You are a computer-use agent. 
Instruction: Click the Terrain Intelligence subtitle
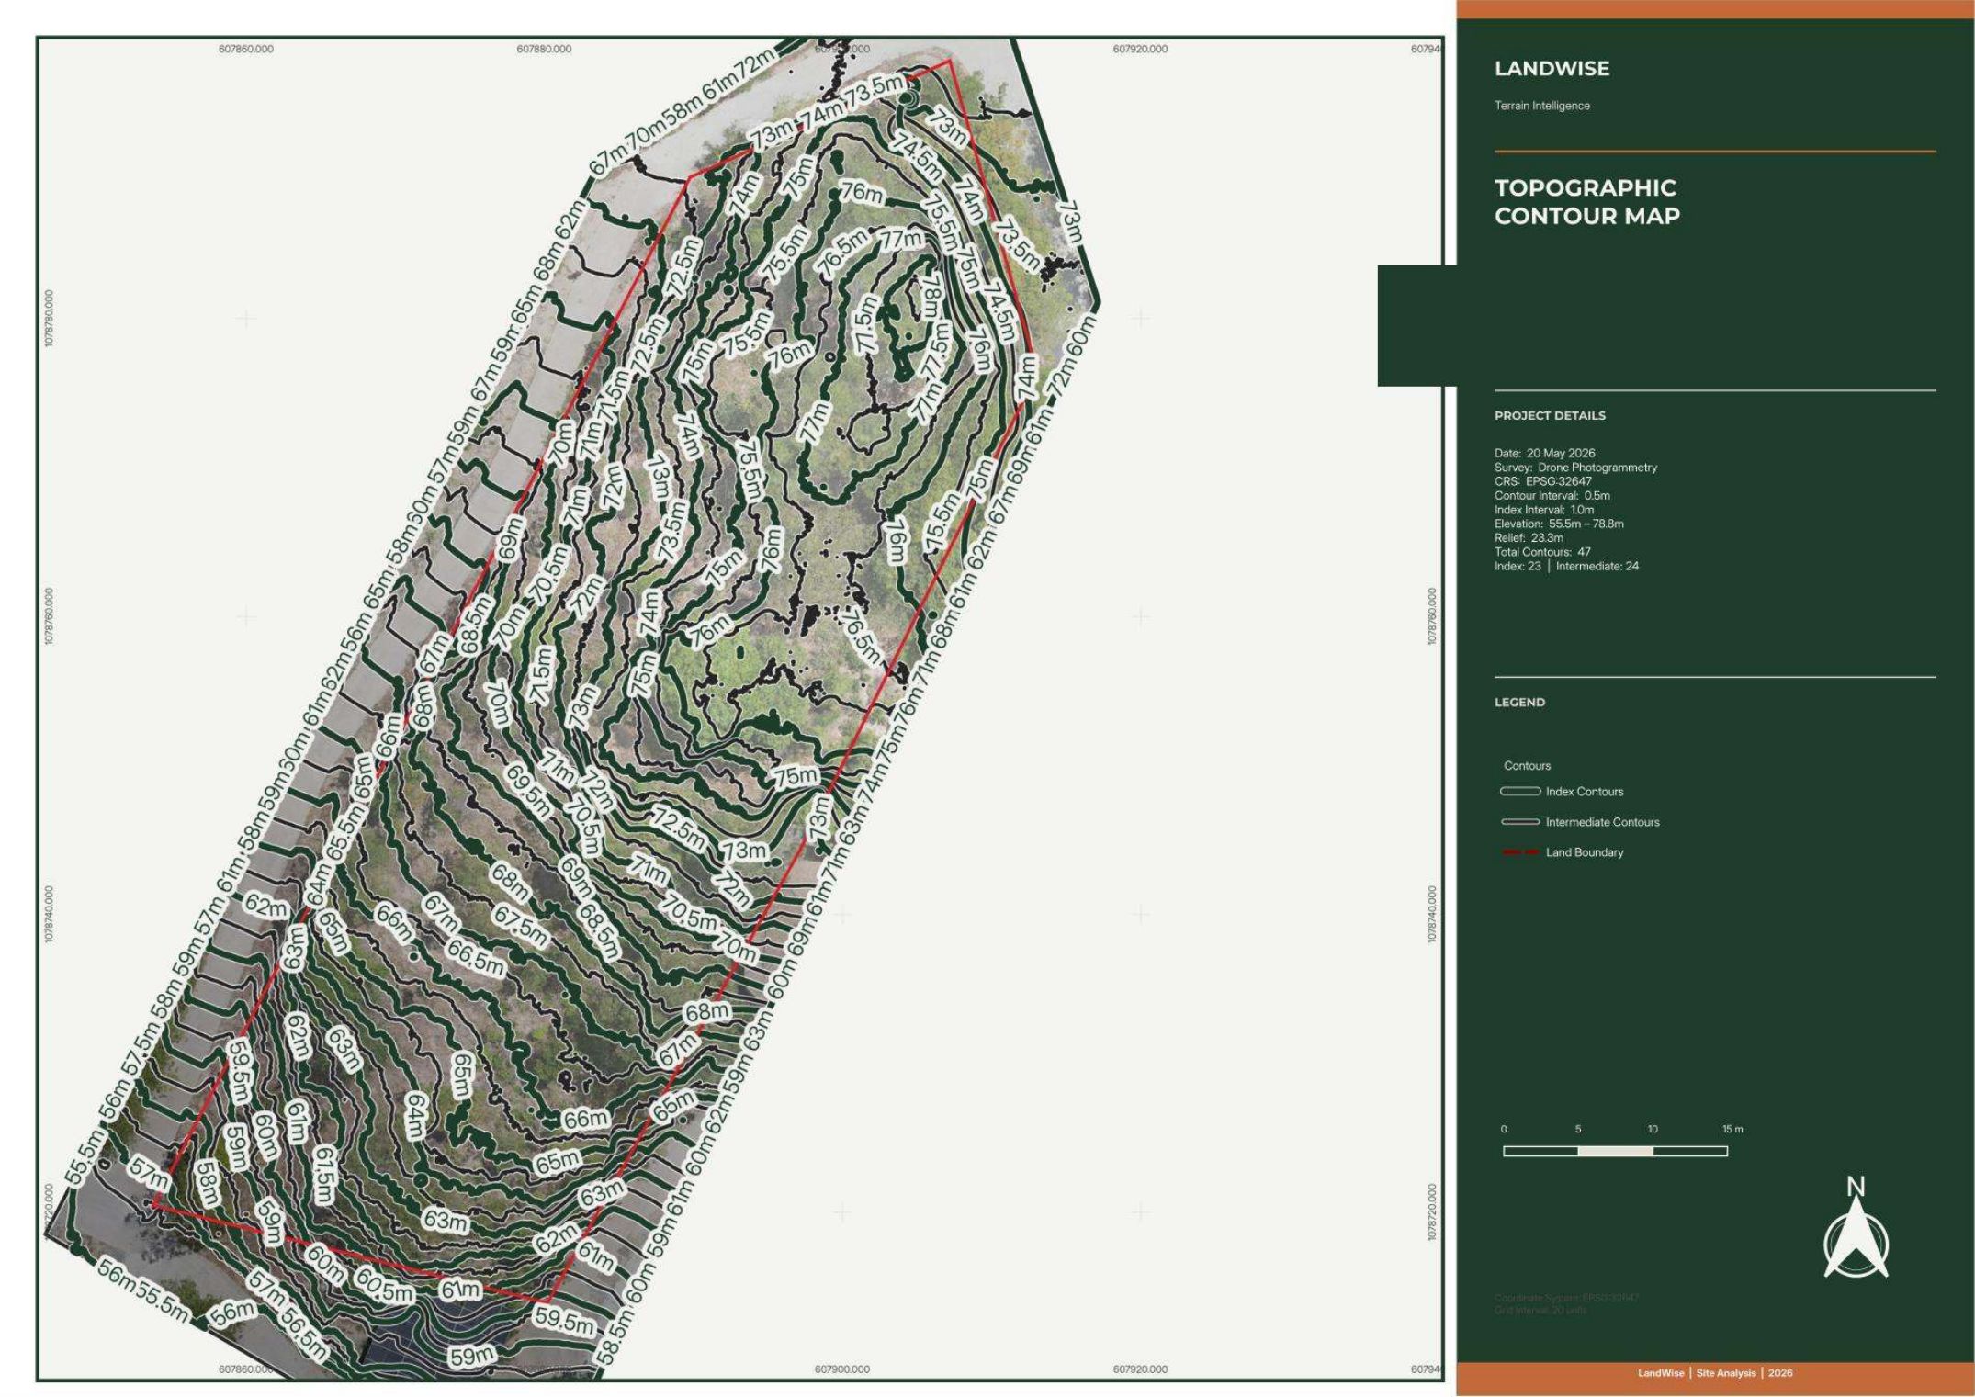1541,106
